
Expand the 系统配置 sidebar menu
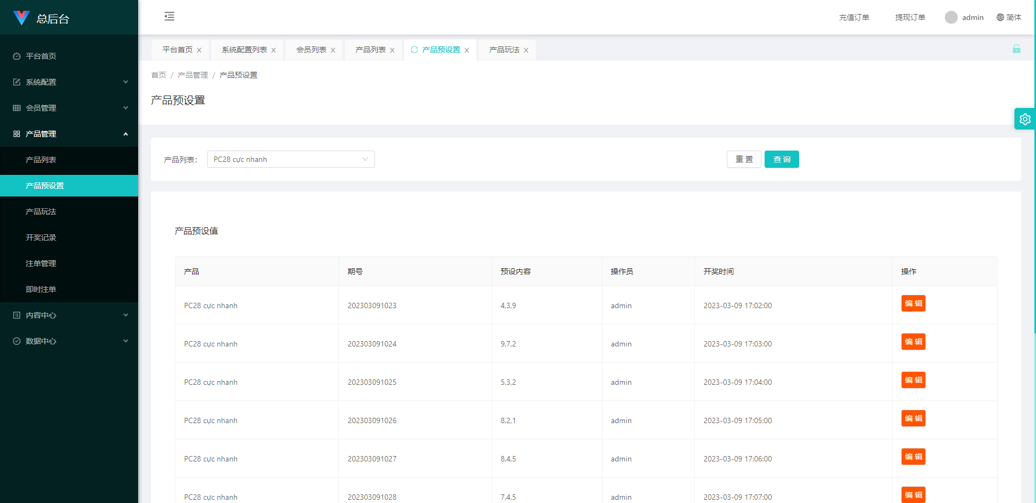pyautogui.click(x=69, y=82)
